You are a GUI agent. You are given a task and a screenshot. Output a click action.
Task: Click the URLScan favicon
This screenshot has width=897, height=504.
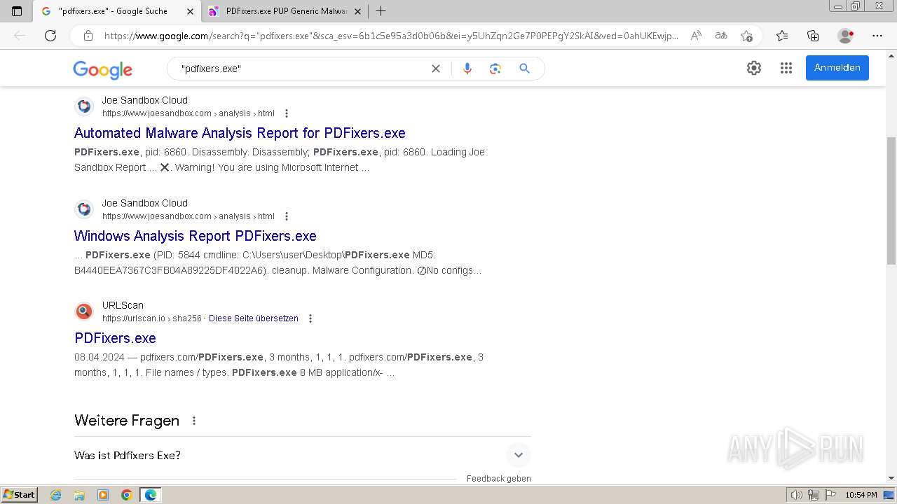coord(84,311)
